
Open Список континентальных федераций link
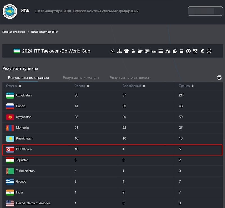(x=106, y=11)
